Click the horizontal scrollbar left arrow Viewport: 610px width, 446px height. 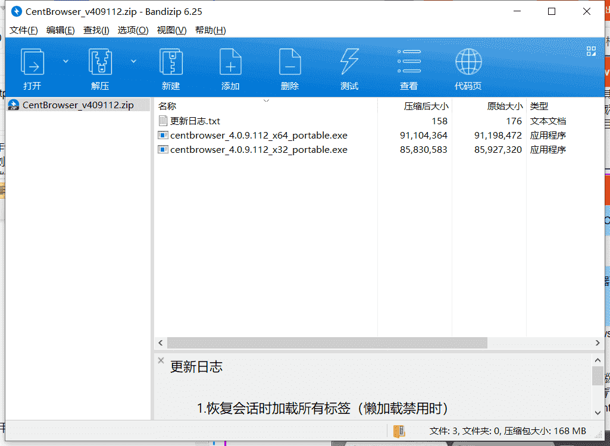pyautogui.click(x=161, y=343)
